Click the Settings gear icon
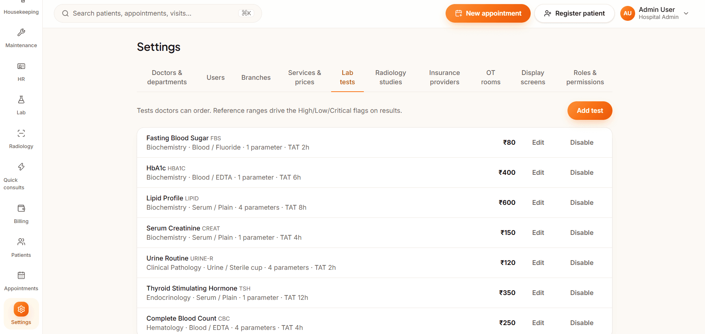 coord(21,309)
